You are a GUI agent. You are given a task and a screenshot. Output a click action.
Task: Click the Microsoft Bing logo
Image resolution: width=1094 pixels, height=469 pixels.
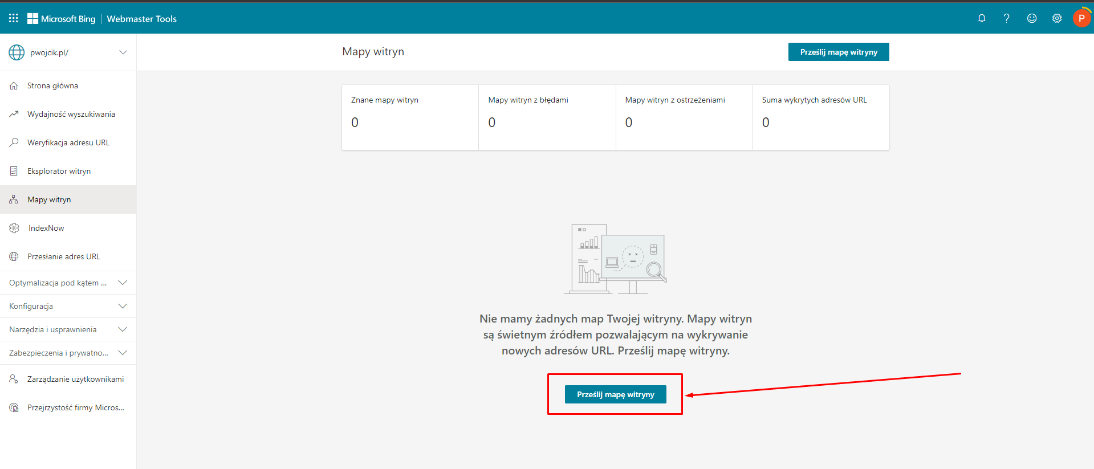[x=62, y=19]
